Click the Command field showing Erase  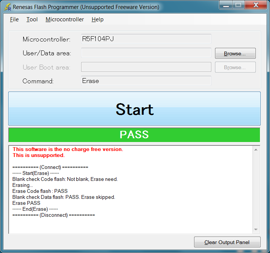click(146, 81)
